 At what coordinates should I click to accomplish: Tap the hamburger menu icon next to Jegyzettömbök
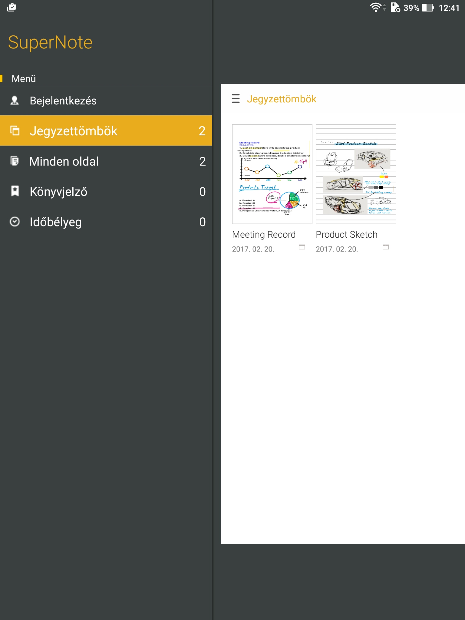tap(236, 99)
